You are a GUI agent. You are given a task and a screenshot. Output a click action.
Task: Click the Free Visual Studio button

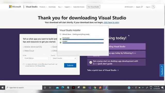93,7
